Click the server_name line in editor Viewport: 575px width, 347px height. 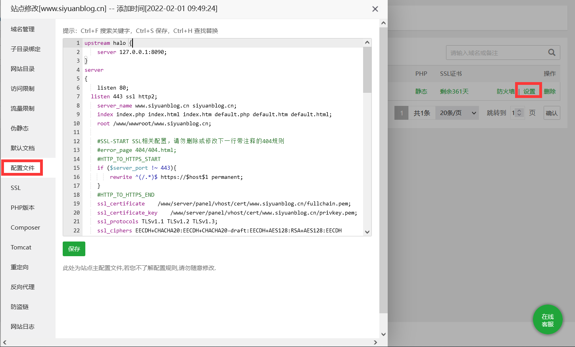pos(167,105)
